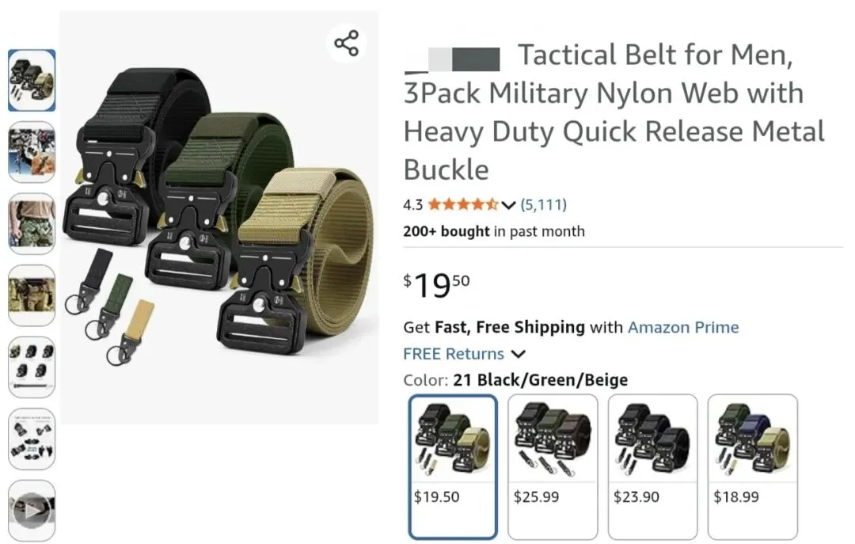View the camo pants belt thumbnail
The image size is (855, 544).
point(32,223)
